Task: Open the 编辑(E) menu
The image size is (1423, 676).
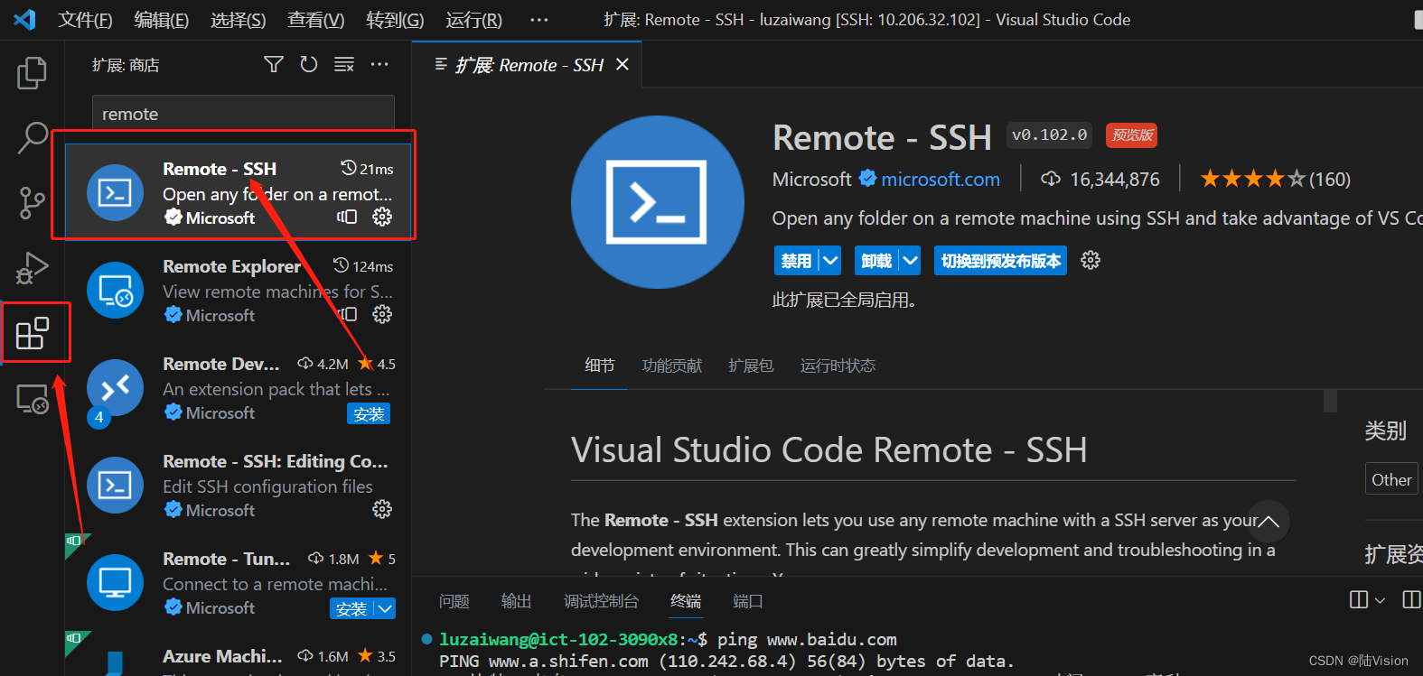Action: click(x=162, y=20)
